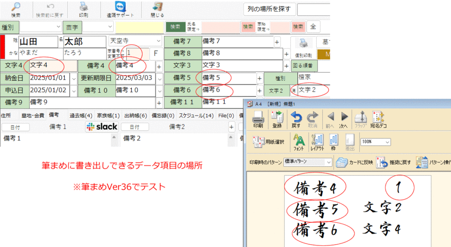This screenshot has width=451, height=247.
Task: Click the 列の場所を探す button
Action: pyautogui.click(x=270, y=8)
